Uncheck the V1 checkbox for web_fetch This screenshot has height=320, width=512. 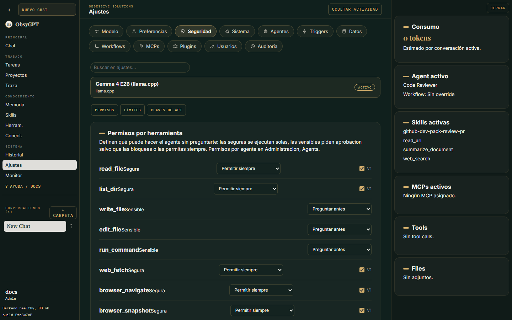click(x=362, y=270)
